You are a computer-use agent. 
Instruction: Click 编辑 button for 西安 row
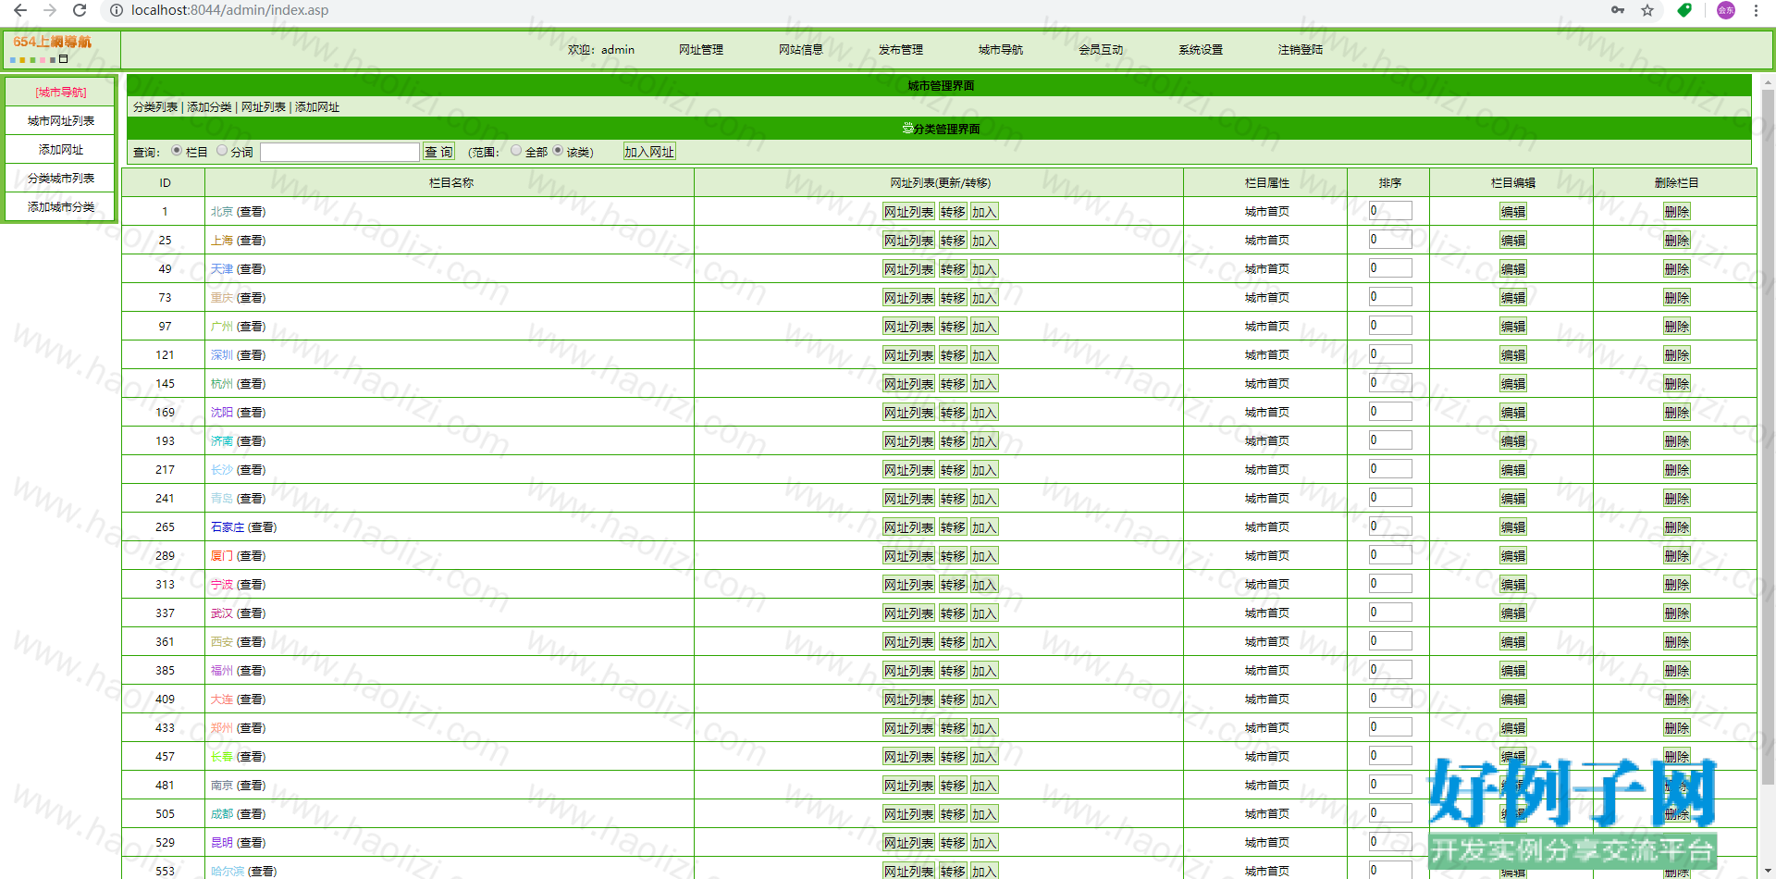(x=1513, y=642)
